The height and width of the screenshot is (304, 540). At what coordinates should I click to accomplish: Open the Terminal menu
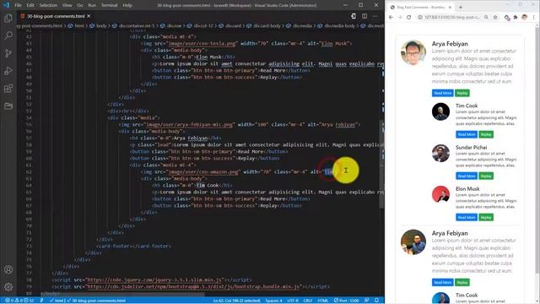click(x=109, y=5)
